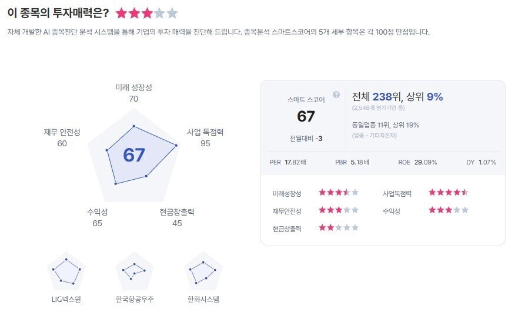This screenshot has height=316, width=525.
Task: Click the 재무 안전성 label on radar chart
Action: 62,132
